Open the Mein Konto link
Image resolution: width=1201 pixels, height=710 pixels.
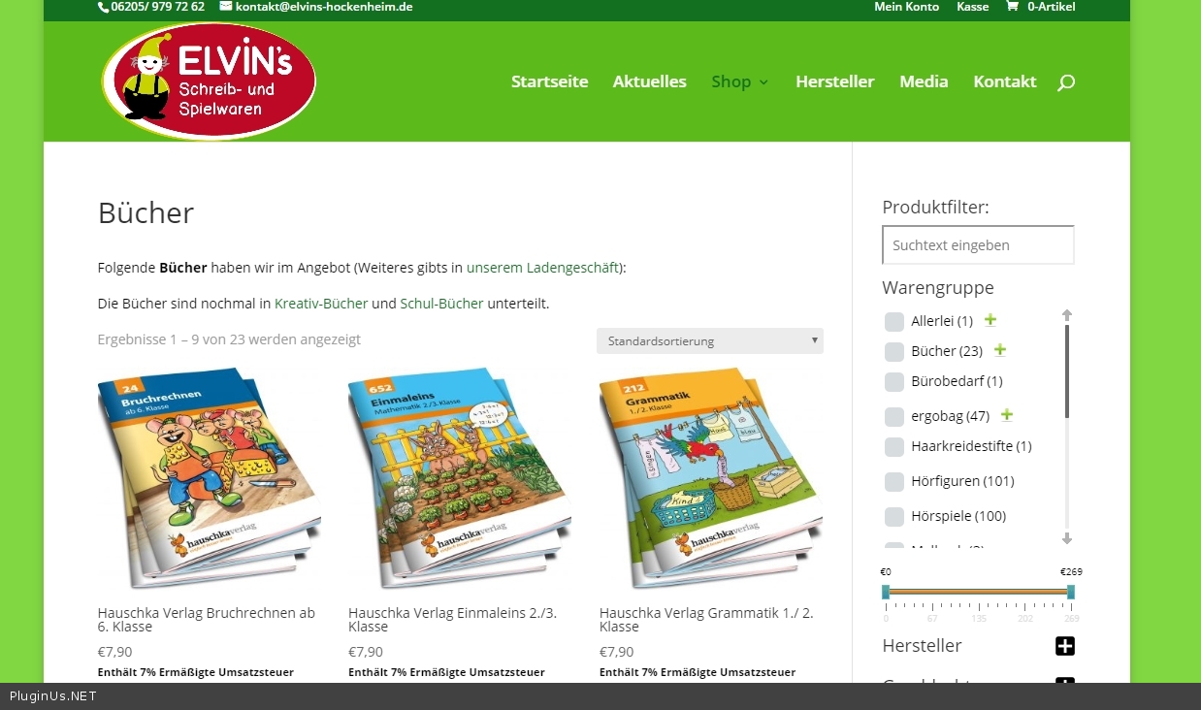[907, 7]
